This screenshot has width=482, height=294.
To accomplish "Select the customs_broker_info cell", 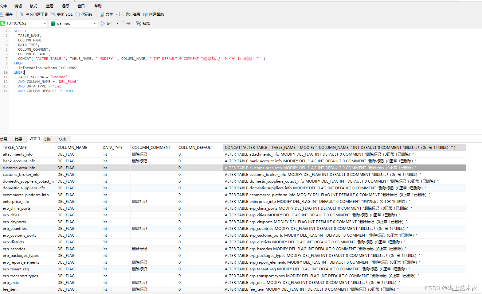I will click(28, 174).
